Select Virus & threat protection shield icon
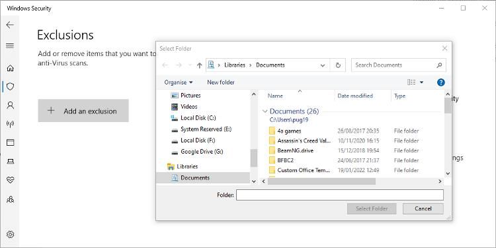 click(x=10, y=86)
